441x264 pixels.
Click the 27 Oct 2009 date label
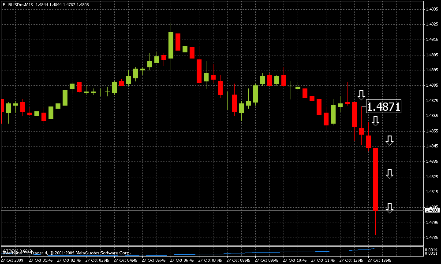click(12, 260)
